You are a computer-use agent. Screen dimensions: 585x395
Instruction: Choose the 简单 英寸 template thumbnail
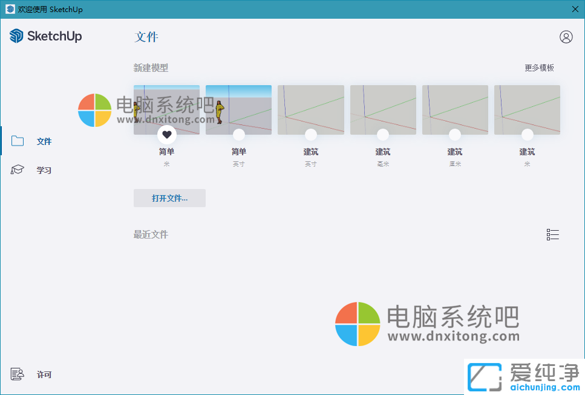click(238, 109)
